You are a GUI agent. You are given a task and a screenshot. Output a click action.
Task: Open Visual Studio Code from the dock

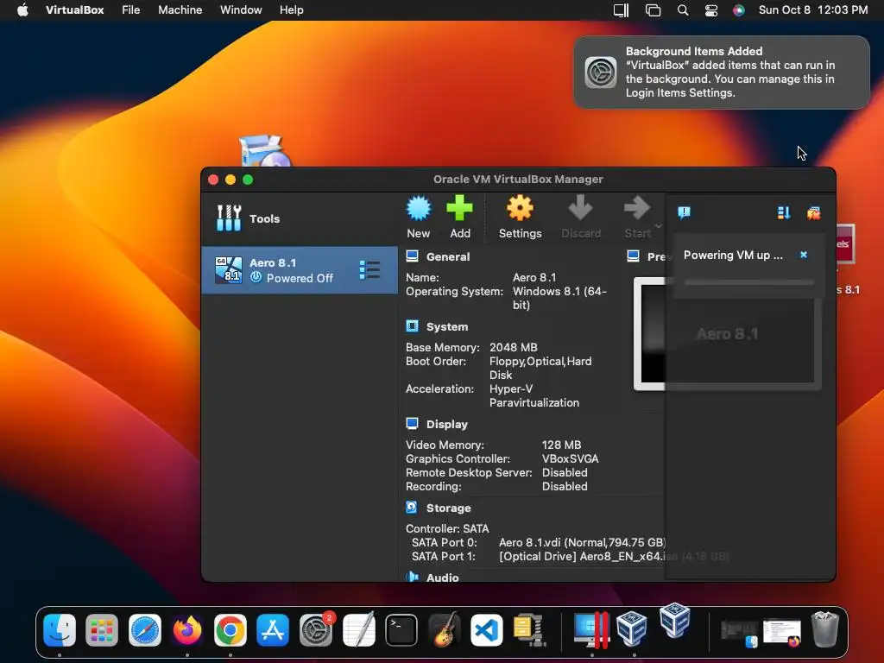[487, 629]
